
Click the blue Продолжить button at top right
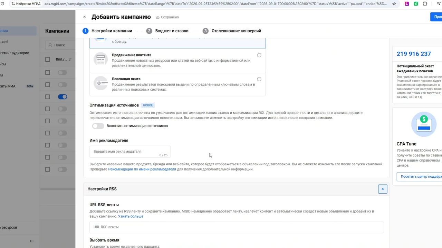(436, 17)
